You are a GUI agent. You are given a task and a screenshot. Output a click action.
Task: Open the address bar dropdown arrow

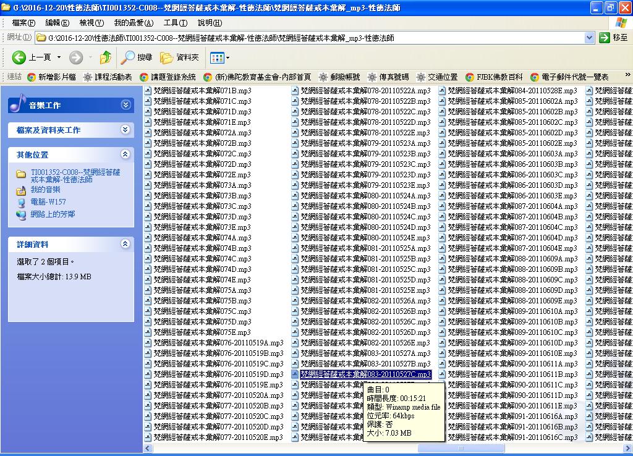[589, 38]
